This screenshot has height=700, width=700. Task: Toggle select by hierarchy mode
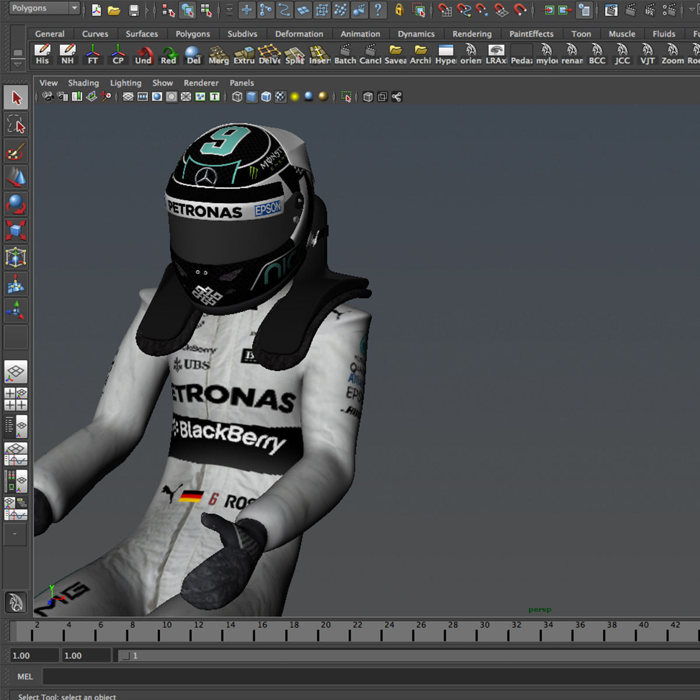pos(169,9)
